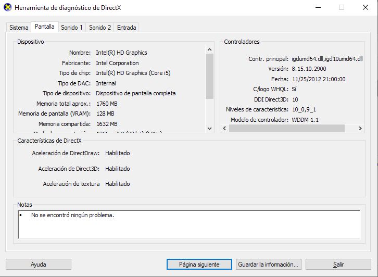The width and height of the screenshot is (378, 277).
Task: Open the Sonido 1 tab
Action: click(72, 28)
